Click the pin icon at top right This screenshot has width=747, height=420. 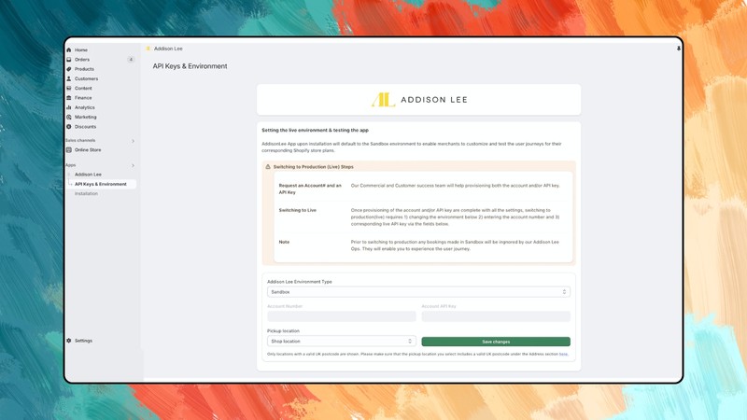pos(679,49)
